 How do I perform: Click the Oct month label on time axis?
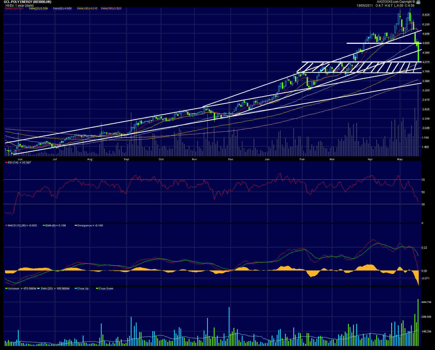(161, 159)
